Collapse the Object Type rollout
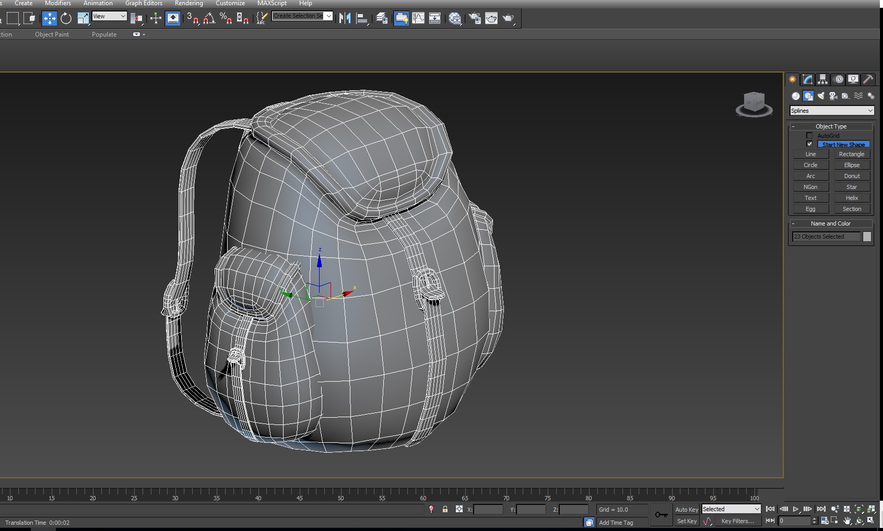Screen dimensions: 883x531 [831, 126]
